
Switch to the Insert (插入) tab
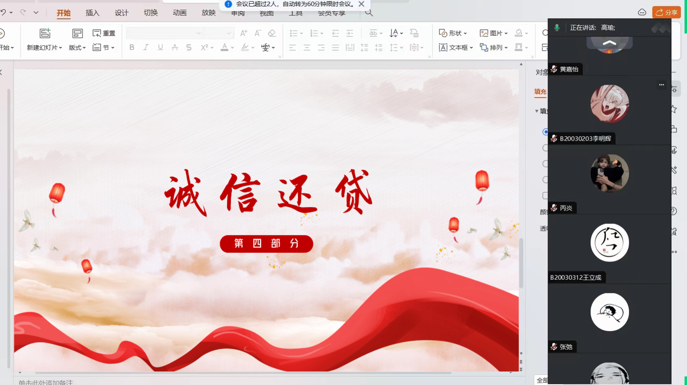93,13
